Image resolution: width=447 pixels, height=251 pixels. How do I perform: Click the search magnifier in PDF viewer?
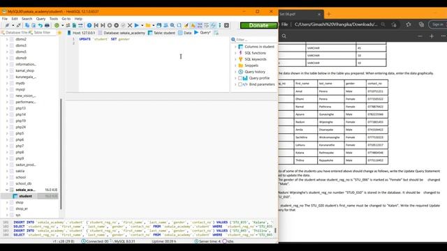[284, 36]
